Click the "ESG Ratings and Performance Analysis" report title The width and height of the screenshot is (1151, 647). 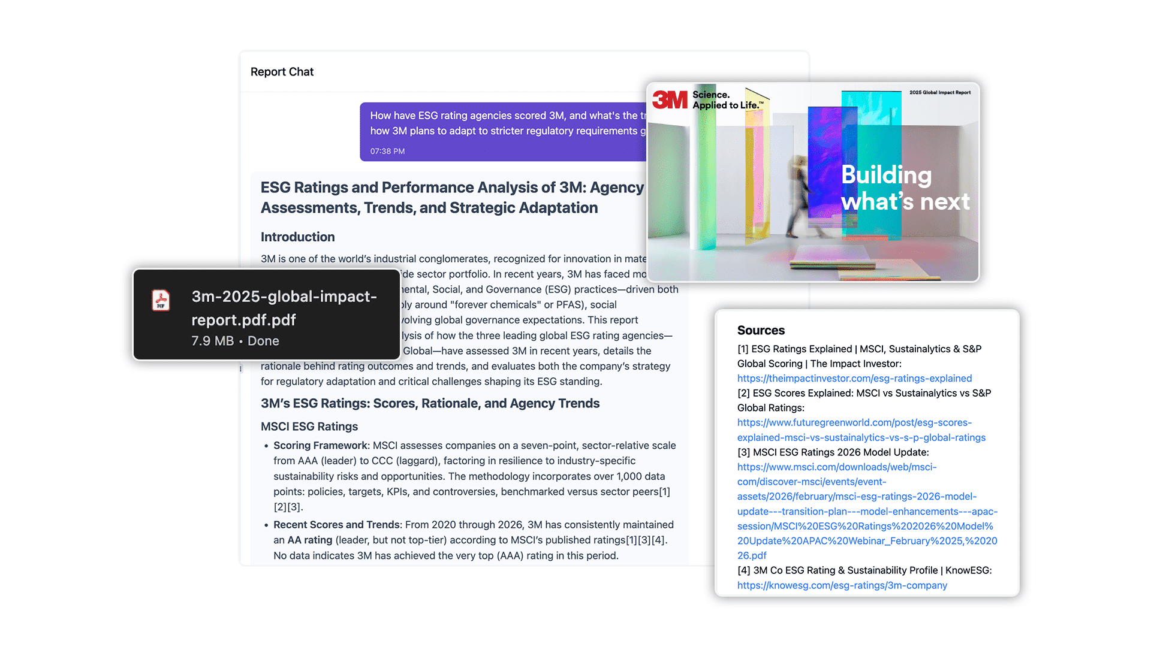click(x=452, y=198)
